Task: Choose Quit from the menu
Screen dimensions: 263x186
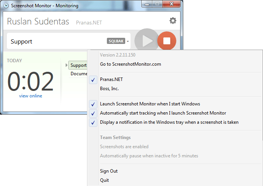Action: point(104,180)
